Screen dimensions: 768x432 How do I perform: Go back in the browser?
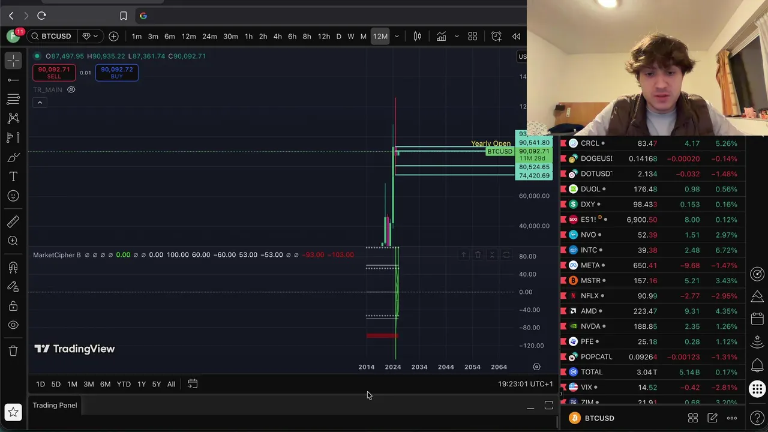(x=11, y=16)
